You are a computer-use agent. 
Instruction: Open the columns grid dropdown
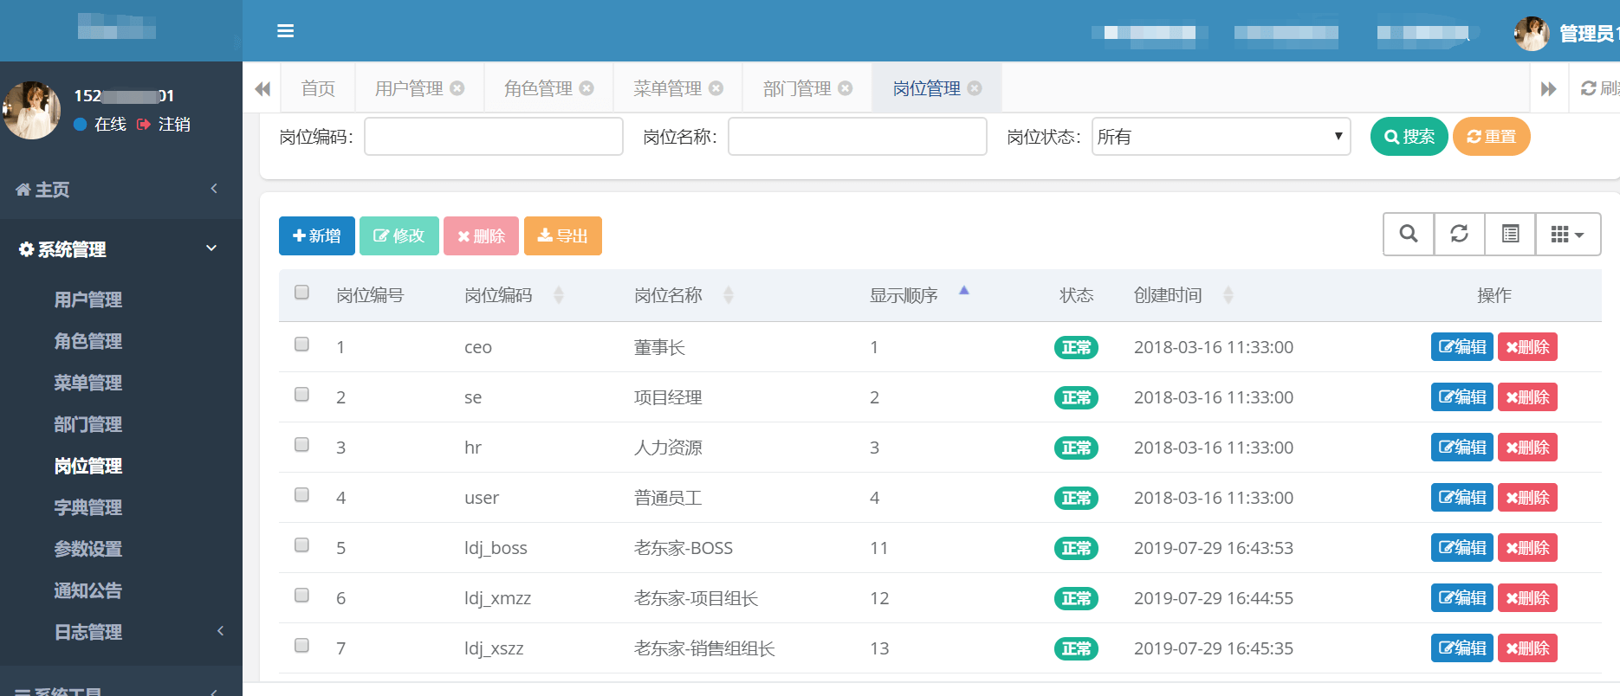(1567, 234)
